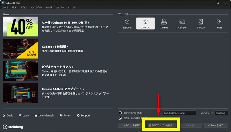Open the 編集 menu
Screen dimensions: 231x132
pyautogui.click(x=14, y=7)
